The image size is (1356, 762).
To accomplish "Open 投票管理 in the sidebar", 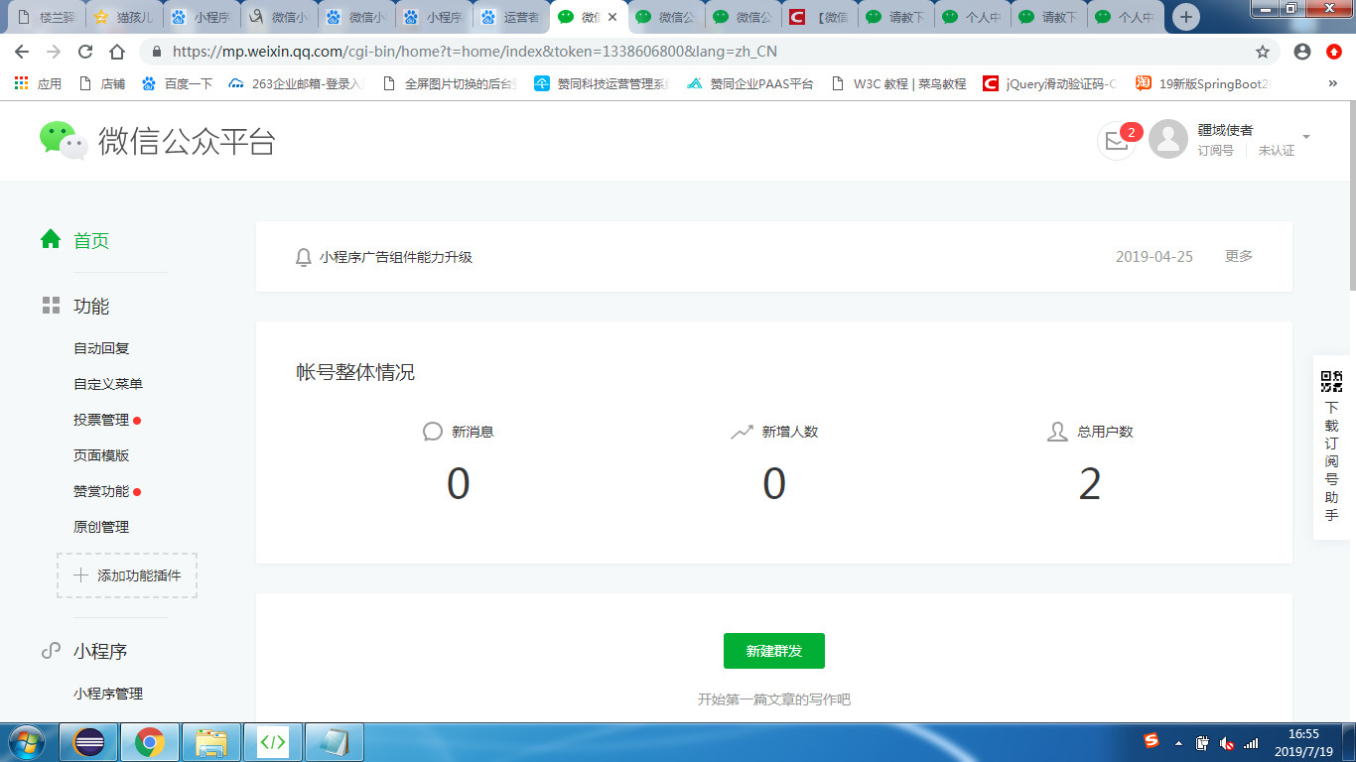I will (x=101, y=420).
